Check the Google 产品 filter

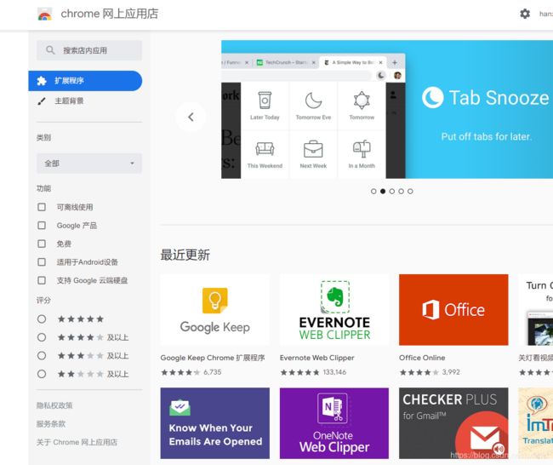(42, 226)
